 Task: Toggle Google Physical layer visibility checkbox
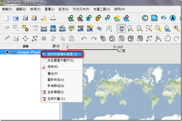(7, 52)
